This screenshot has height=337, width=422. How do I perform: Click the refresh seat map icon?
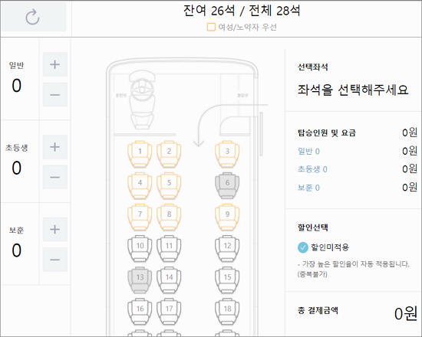[32, 17]
